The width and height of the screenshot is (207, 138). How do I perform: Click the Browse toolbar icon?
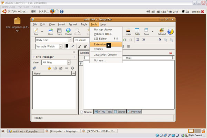coord(78,31)
